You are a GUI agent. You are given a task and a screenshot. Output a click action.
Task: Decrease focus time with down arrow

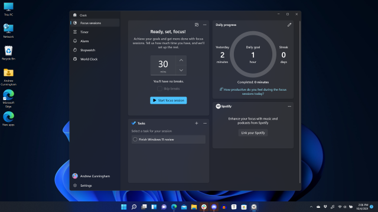[x=181, y=70]
